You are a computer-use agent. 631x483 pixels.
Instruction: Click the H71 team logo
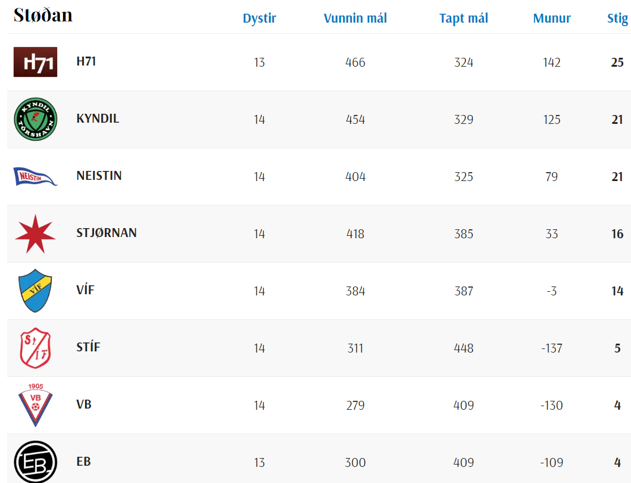coord(35,62)
